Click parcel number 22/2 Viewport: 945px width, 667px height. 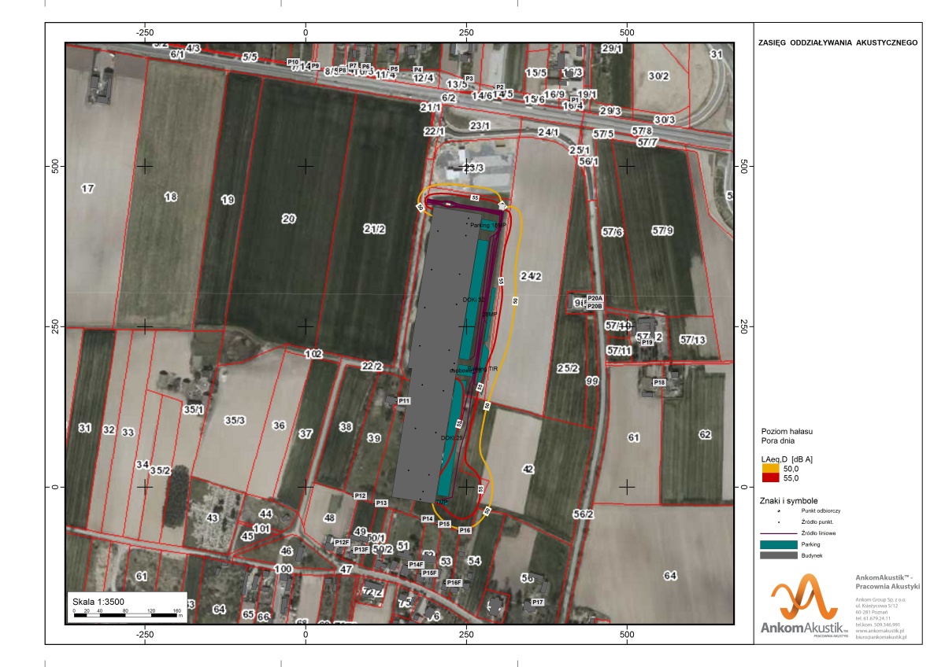coord(372,367)
